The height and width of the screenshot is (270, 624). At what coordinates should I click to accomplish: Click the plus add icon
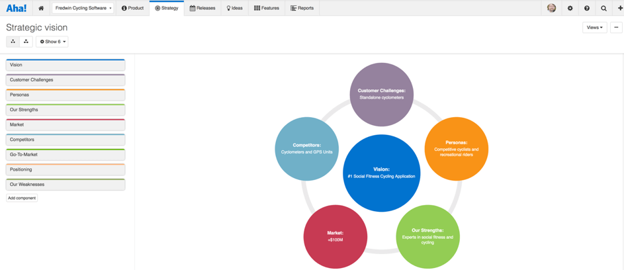[x=619, y=9]
